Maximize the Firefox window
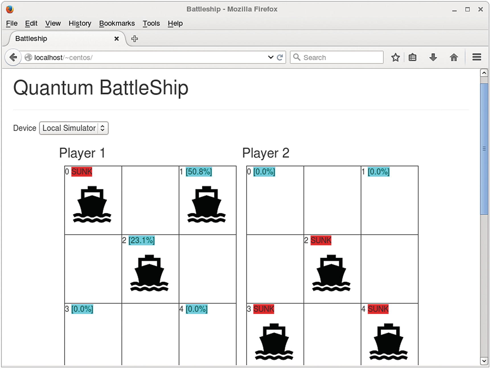Image resolution: width=491 pixels, height=369 pixels. pos(467,9)
